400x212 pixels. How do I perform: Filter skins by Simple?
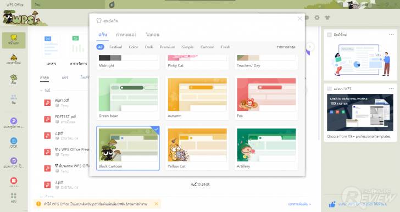click(x=188, y=47)
